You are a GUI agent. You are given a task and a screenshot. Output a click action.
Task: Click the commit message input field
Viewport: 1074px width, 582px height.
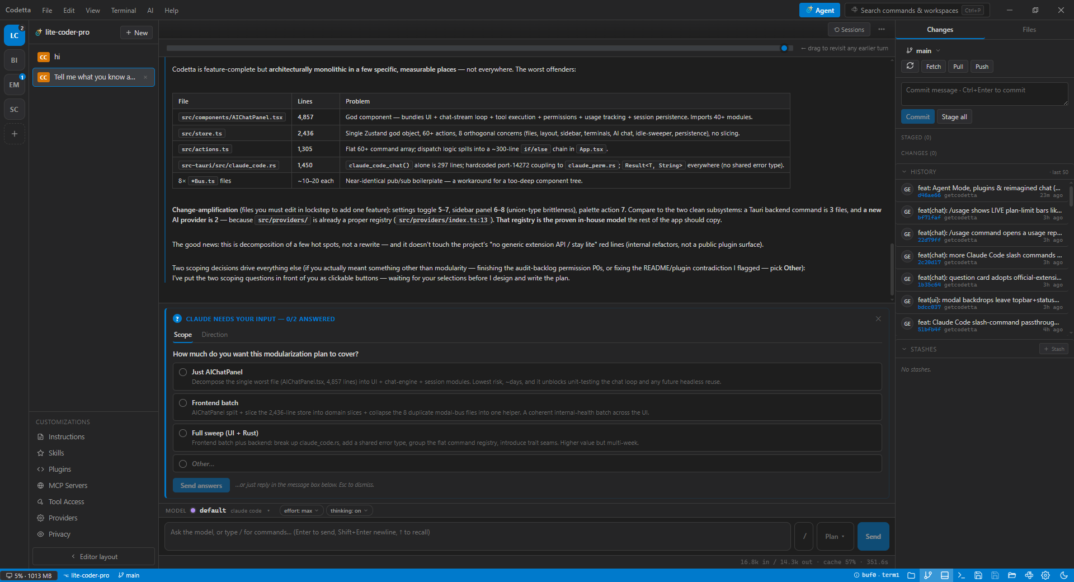[984, 94]
